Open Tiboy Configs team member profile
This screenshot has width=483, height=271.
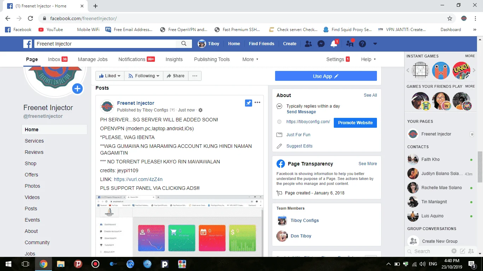point(304,221)
